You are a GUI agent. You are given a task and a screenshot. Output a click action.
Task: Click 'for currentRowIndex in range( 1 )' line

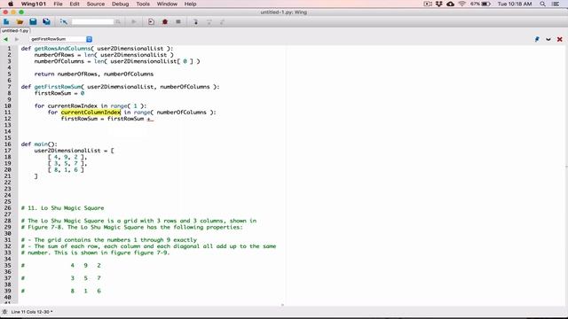point(91,106)
